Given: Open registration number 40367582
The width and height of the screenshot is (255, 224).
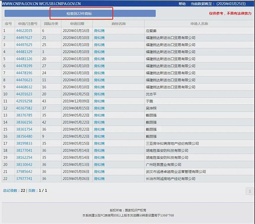Looking at the screenshot, I should [24, 108].
